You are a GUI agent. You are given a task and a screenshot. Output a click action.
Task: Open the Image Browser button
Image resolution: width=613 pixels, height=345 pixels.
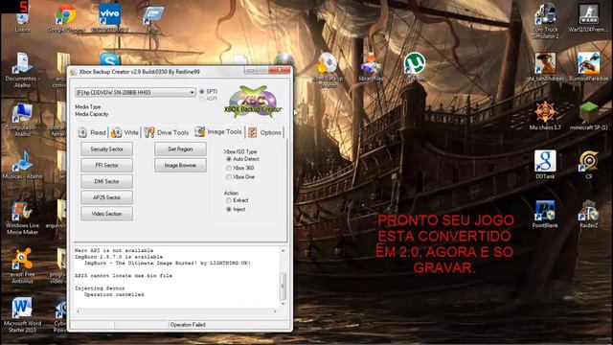point(180,166)
